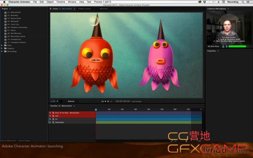Go to start of timeline
This screenshot has width=253, height=158.
click(102, 101)
